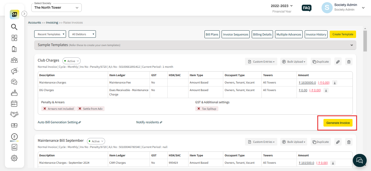
Task: Open the settings gear in sidebar
Action: point(14,158)
